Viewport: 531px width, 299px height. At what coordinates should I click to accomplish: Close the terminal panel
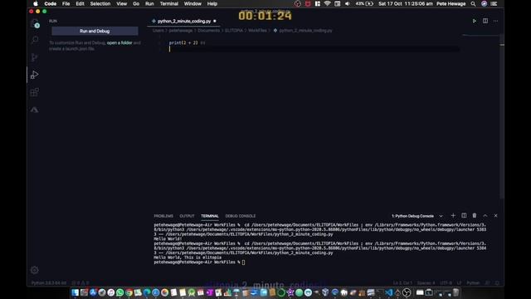(495, 216)
